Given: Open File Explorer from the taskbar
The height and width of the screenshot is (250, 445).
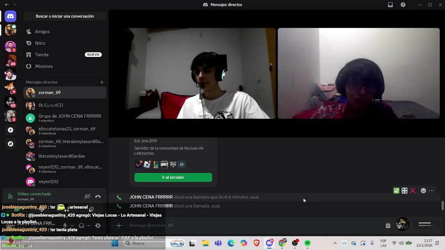Looking at the screenshot, I should tap(205, 243).
